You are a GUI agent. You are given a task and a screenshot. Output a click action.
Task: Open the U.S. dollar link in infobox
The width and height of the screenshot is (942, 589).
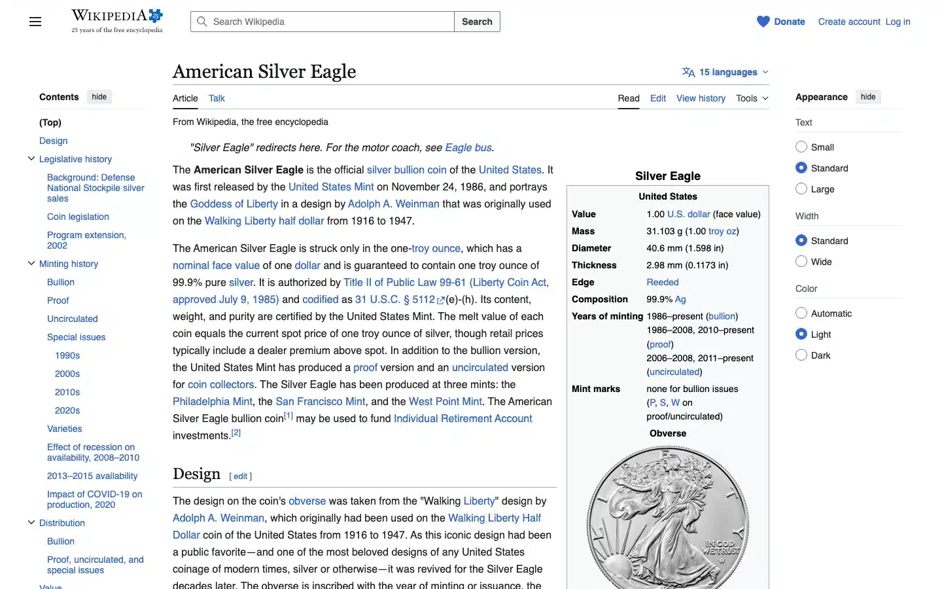pyautogui.click(x=688, y=214)
